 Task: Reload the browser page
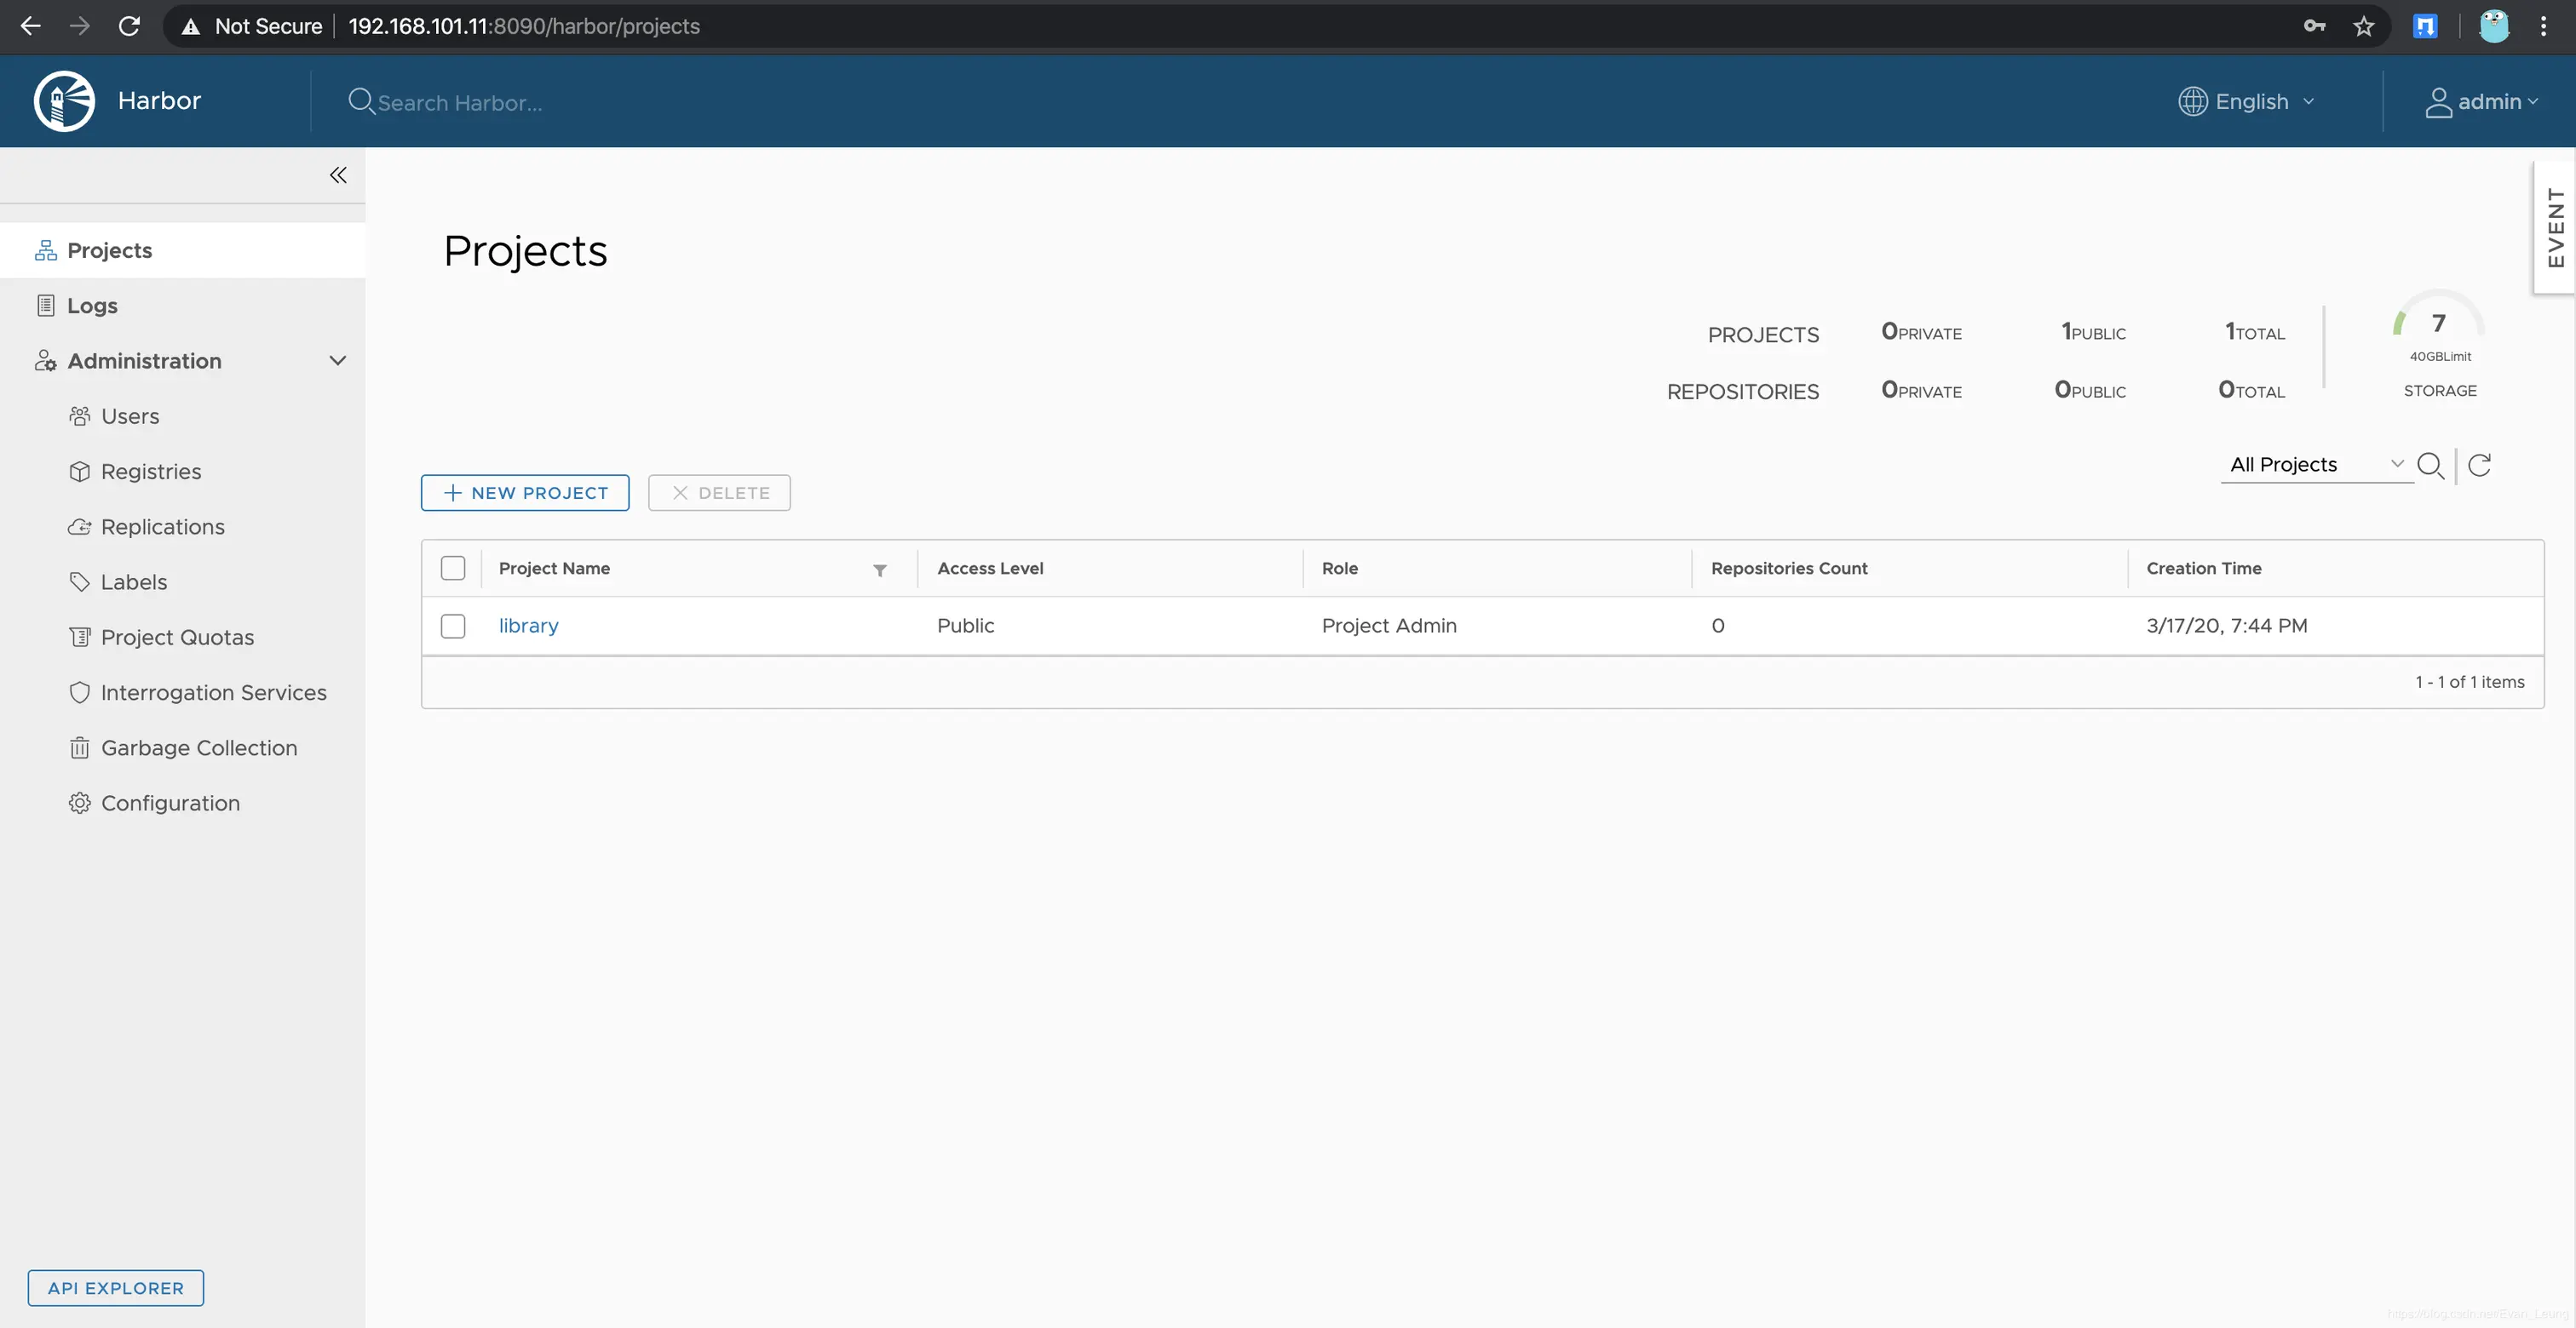coord(129,26)
